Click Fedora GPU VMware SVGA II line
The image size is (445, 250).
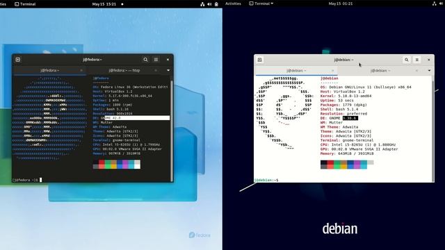pos(127,149)
